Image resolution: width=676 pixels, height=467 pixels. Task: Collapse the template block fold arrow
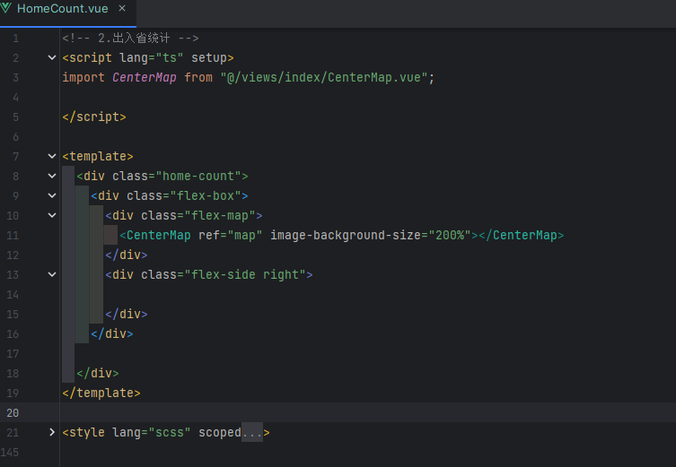point(52,157)
